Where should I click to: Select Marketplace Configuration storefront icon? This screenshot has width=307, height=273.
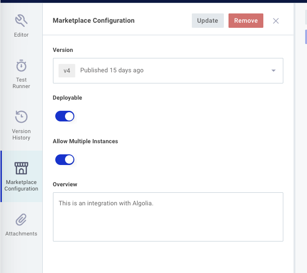[21, 168]
